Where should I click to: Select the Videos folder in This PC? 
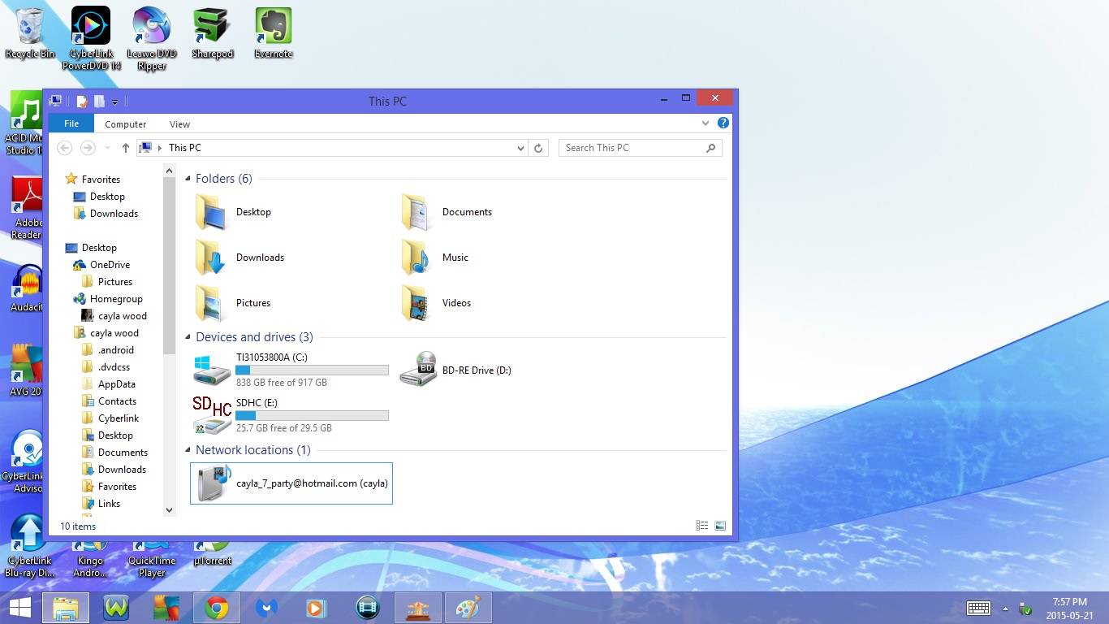click(436, 303)
